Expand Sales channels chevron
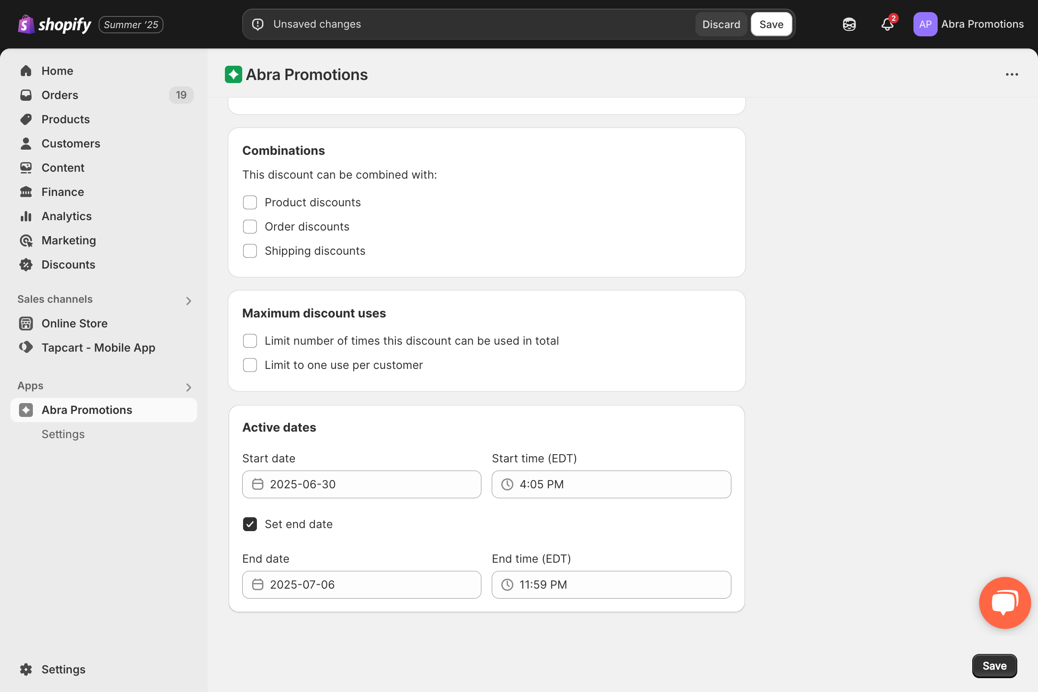Viewport: 1038px width, 692px height. [x=189, y=301]
